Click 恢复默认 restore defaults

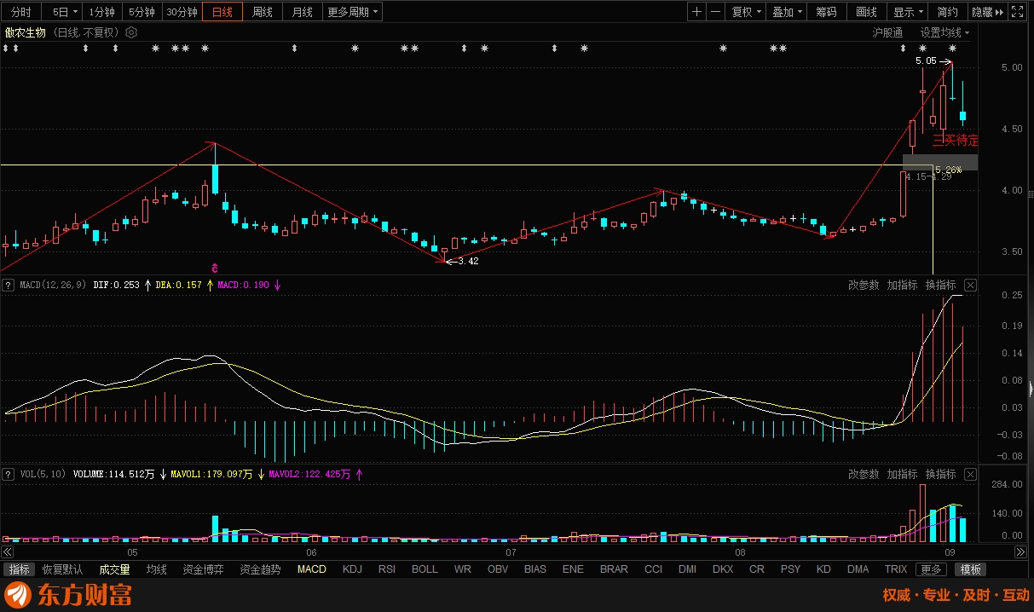coord(63,569)
